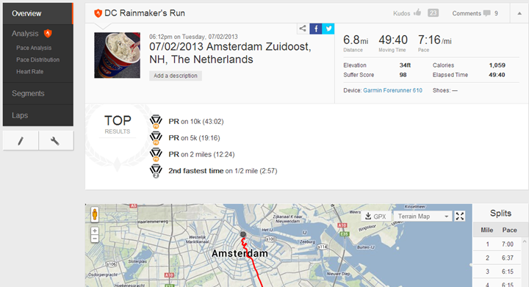
Task: Open comments via the speech bubble icon
Action: (x=486, y=13)
